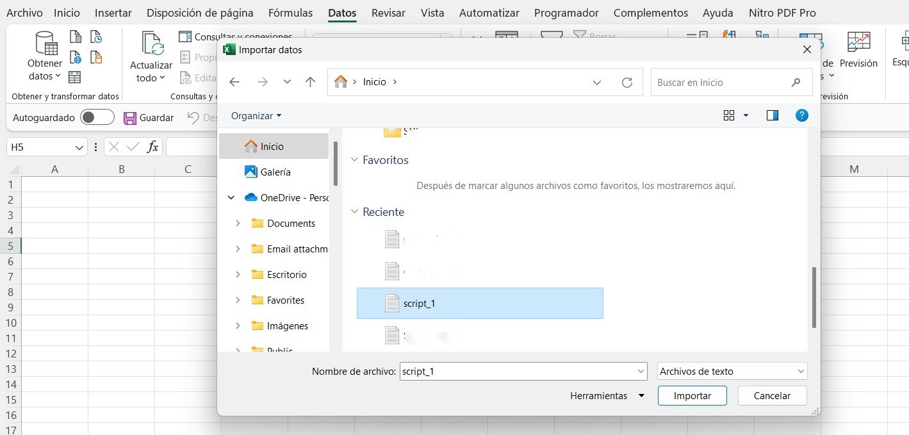
Task: Switch to the Programador tab
Action: point(566,13)
